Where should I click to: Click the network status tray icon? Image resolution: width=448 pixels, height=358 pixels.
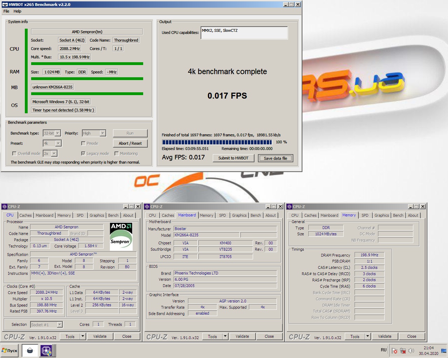(x=403, y=350)
